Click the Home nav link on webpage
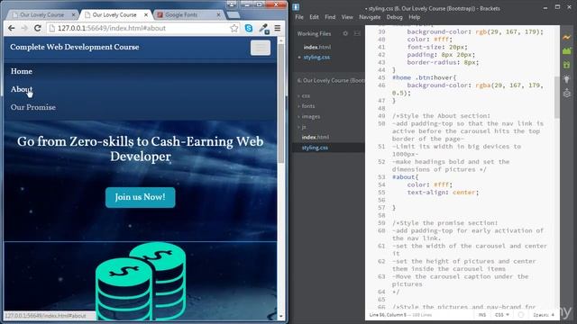Viewport: 577px width, 324px height. [x=22, y=71]
